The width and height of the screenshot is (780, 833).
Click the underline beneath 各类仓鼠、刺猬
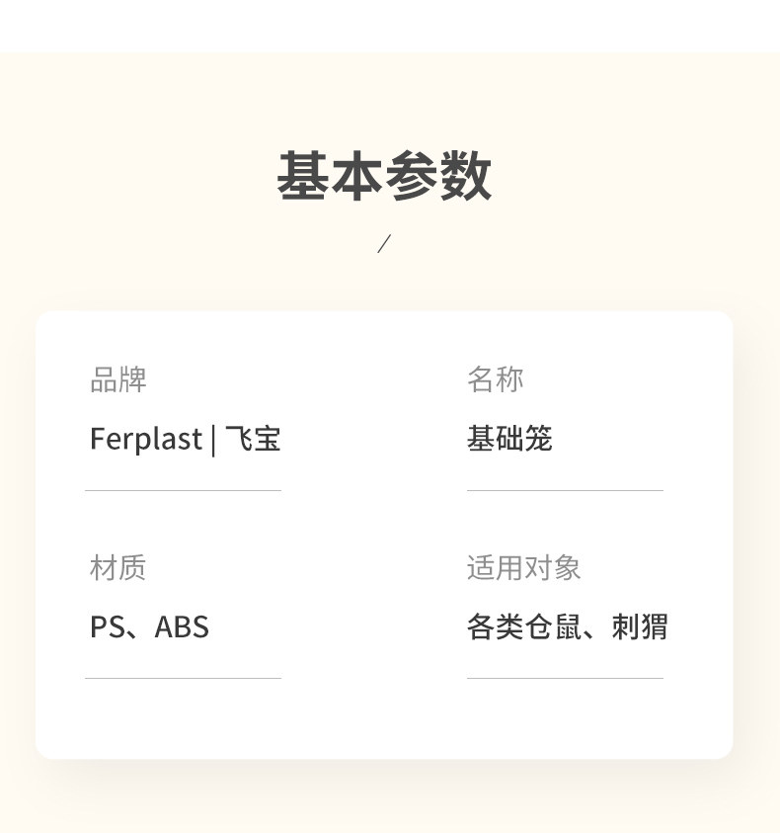tap(565, 678)
